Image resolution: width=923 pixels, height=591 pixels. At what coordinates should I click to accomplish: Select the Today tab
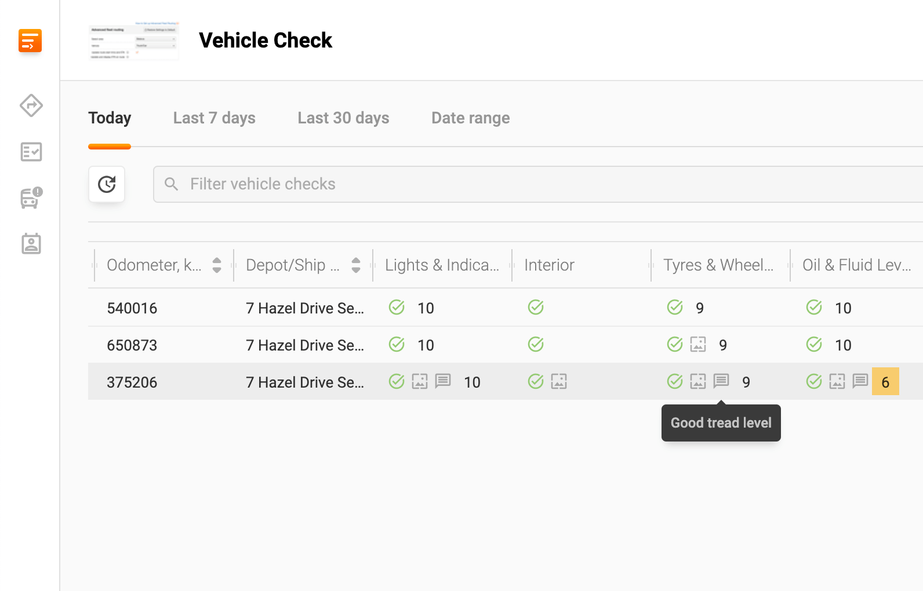coord(110,118)
